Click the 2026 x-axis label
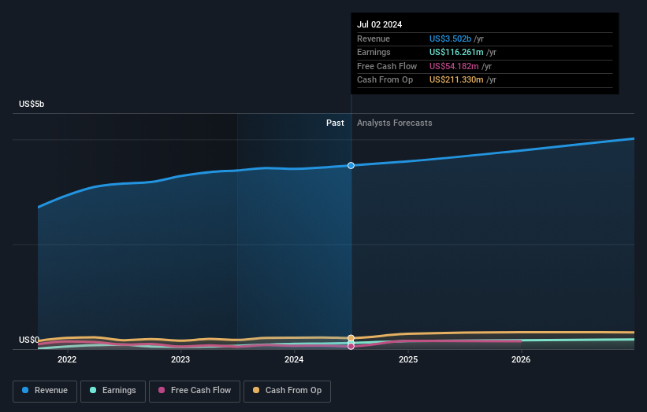Viewport: 647px width, 412px height. [521, 359]
